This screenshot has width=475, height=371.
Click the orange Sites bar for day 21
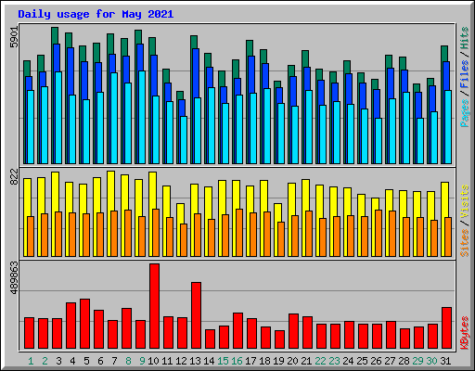pos(309,234)
